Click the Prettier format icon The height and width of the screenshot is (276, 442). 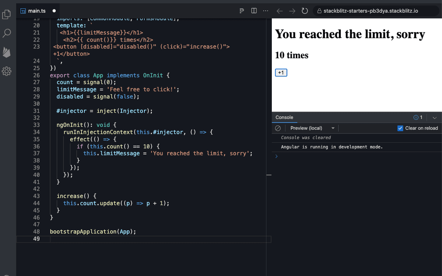242,11
